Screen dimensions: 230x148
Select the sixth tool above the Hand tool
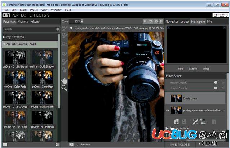tap(64, 70)
